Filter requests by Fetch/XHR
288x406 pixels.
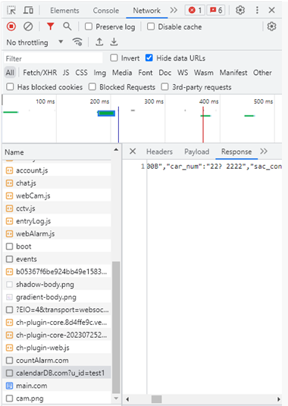pos(40,73)
